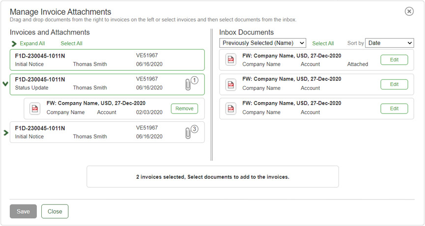
Task: Click the Close button at the bottom
Action: (x=55, y=211)
